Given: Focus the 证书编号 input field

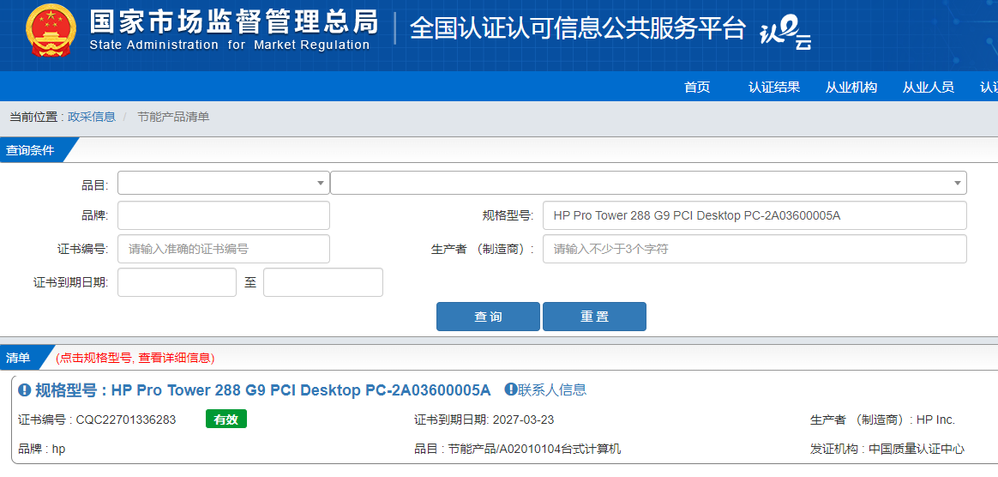Looking at the screenshot, I should point(224,249).
